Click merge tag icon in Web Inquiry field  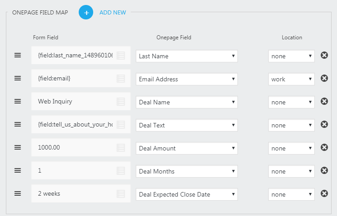(121, 102)
